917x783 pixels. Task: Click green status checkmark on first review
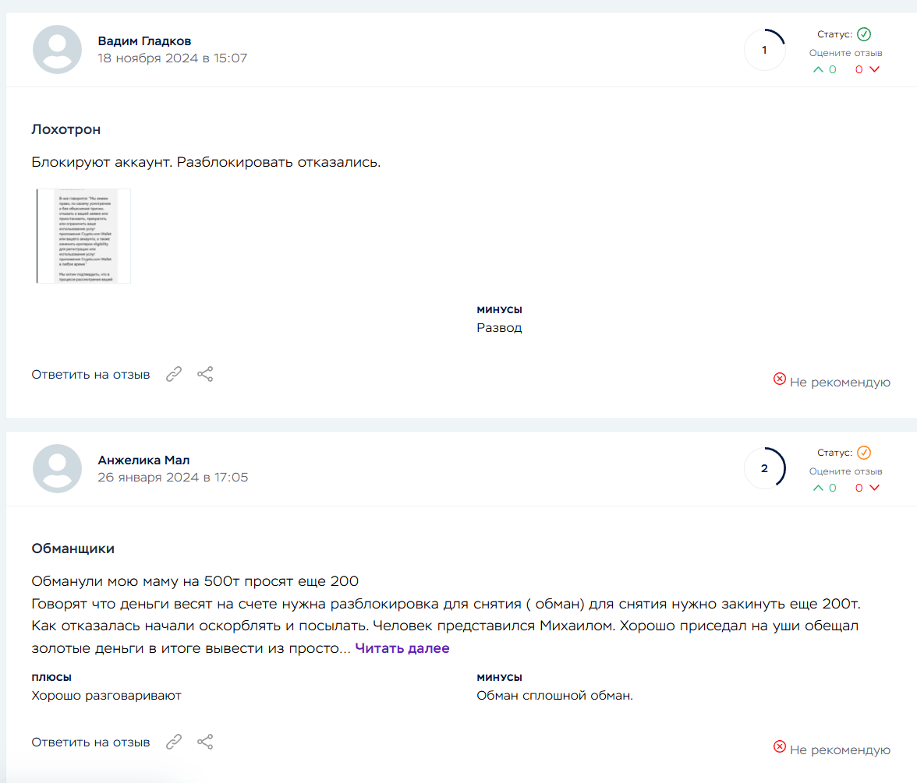click(x=864, y=34)
